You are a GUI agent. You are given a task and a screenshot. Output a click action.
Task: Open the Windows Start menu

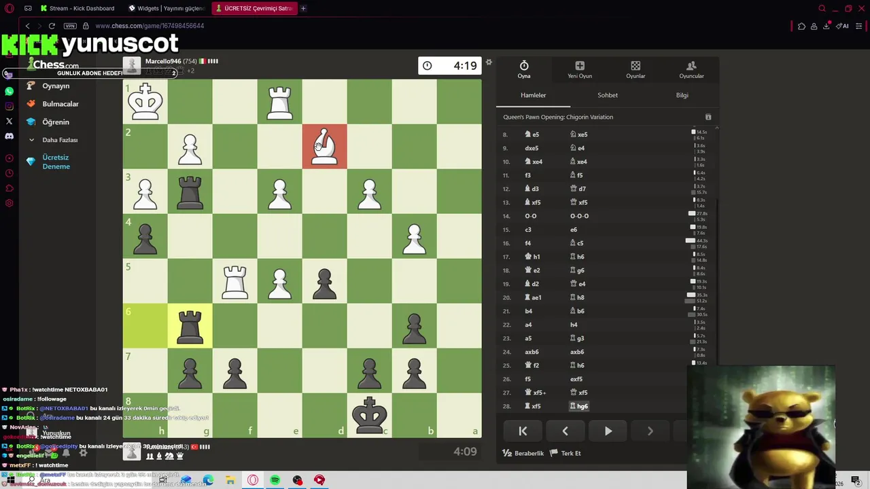10,480
